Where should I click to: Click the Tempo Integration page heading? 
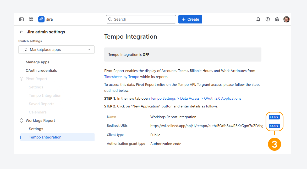[131, 37]
